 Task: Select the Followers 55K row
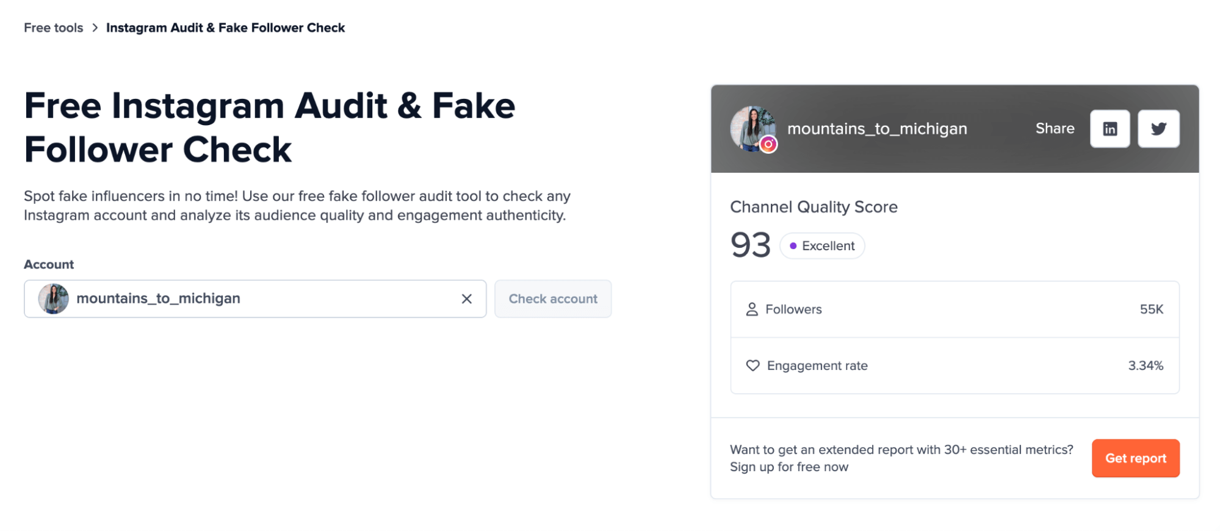(x=954, y=309)
